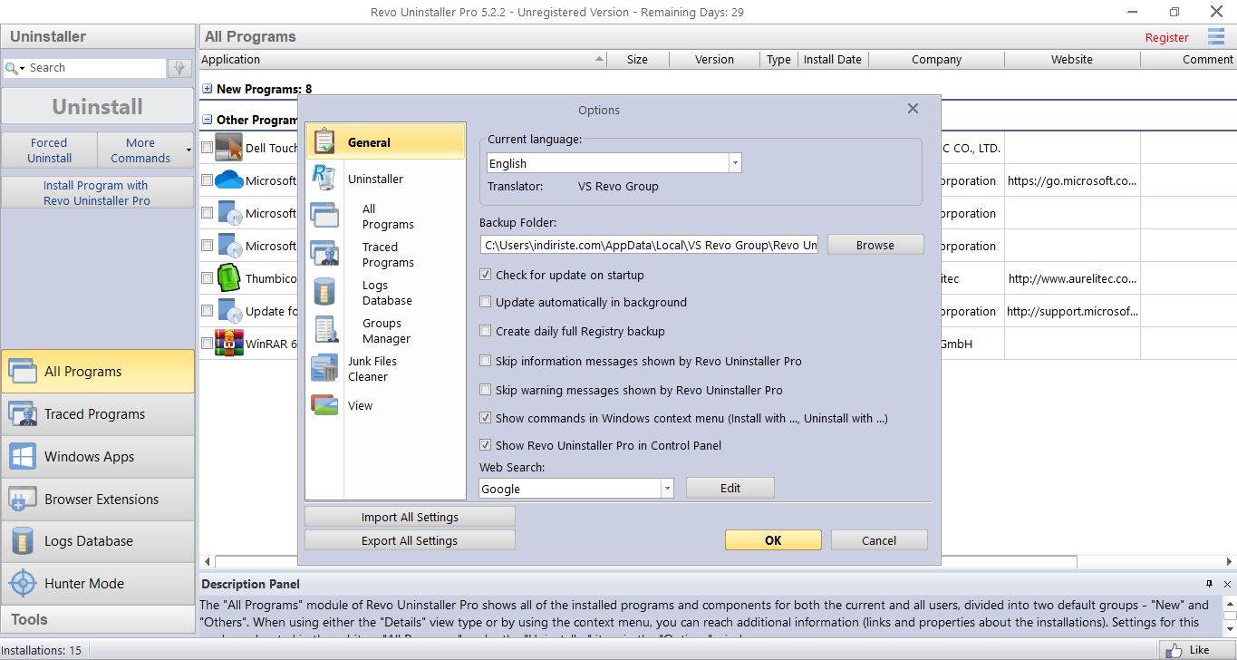Screen dimensions: 1237x660
Task: Expand the New Programs group
Action: click(x=208, y=89)
